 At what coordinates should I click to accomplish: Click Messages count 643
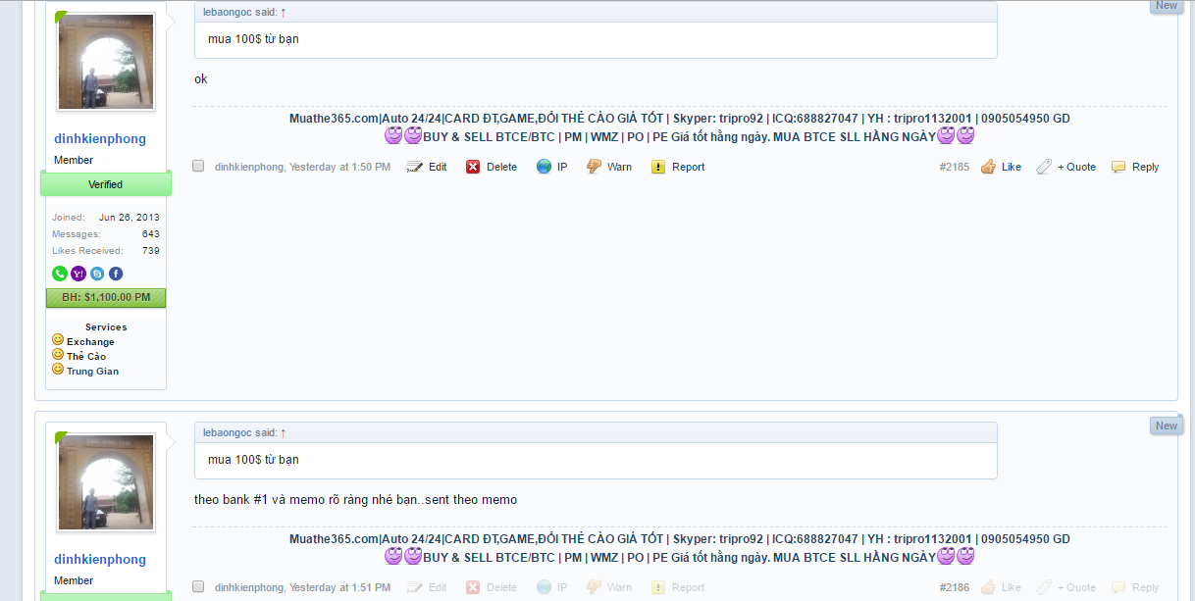click(150, 234)
